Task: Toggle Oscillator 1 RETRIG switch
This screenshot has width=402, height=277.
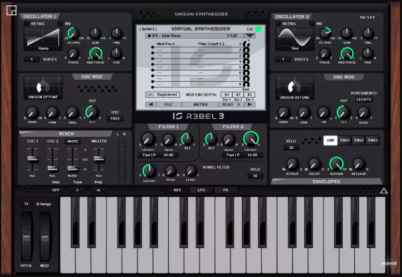Action: [x=27, y=23]
